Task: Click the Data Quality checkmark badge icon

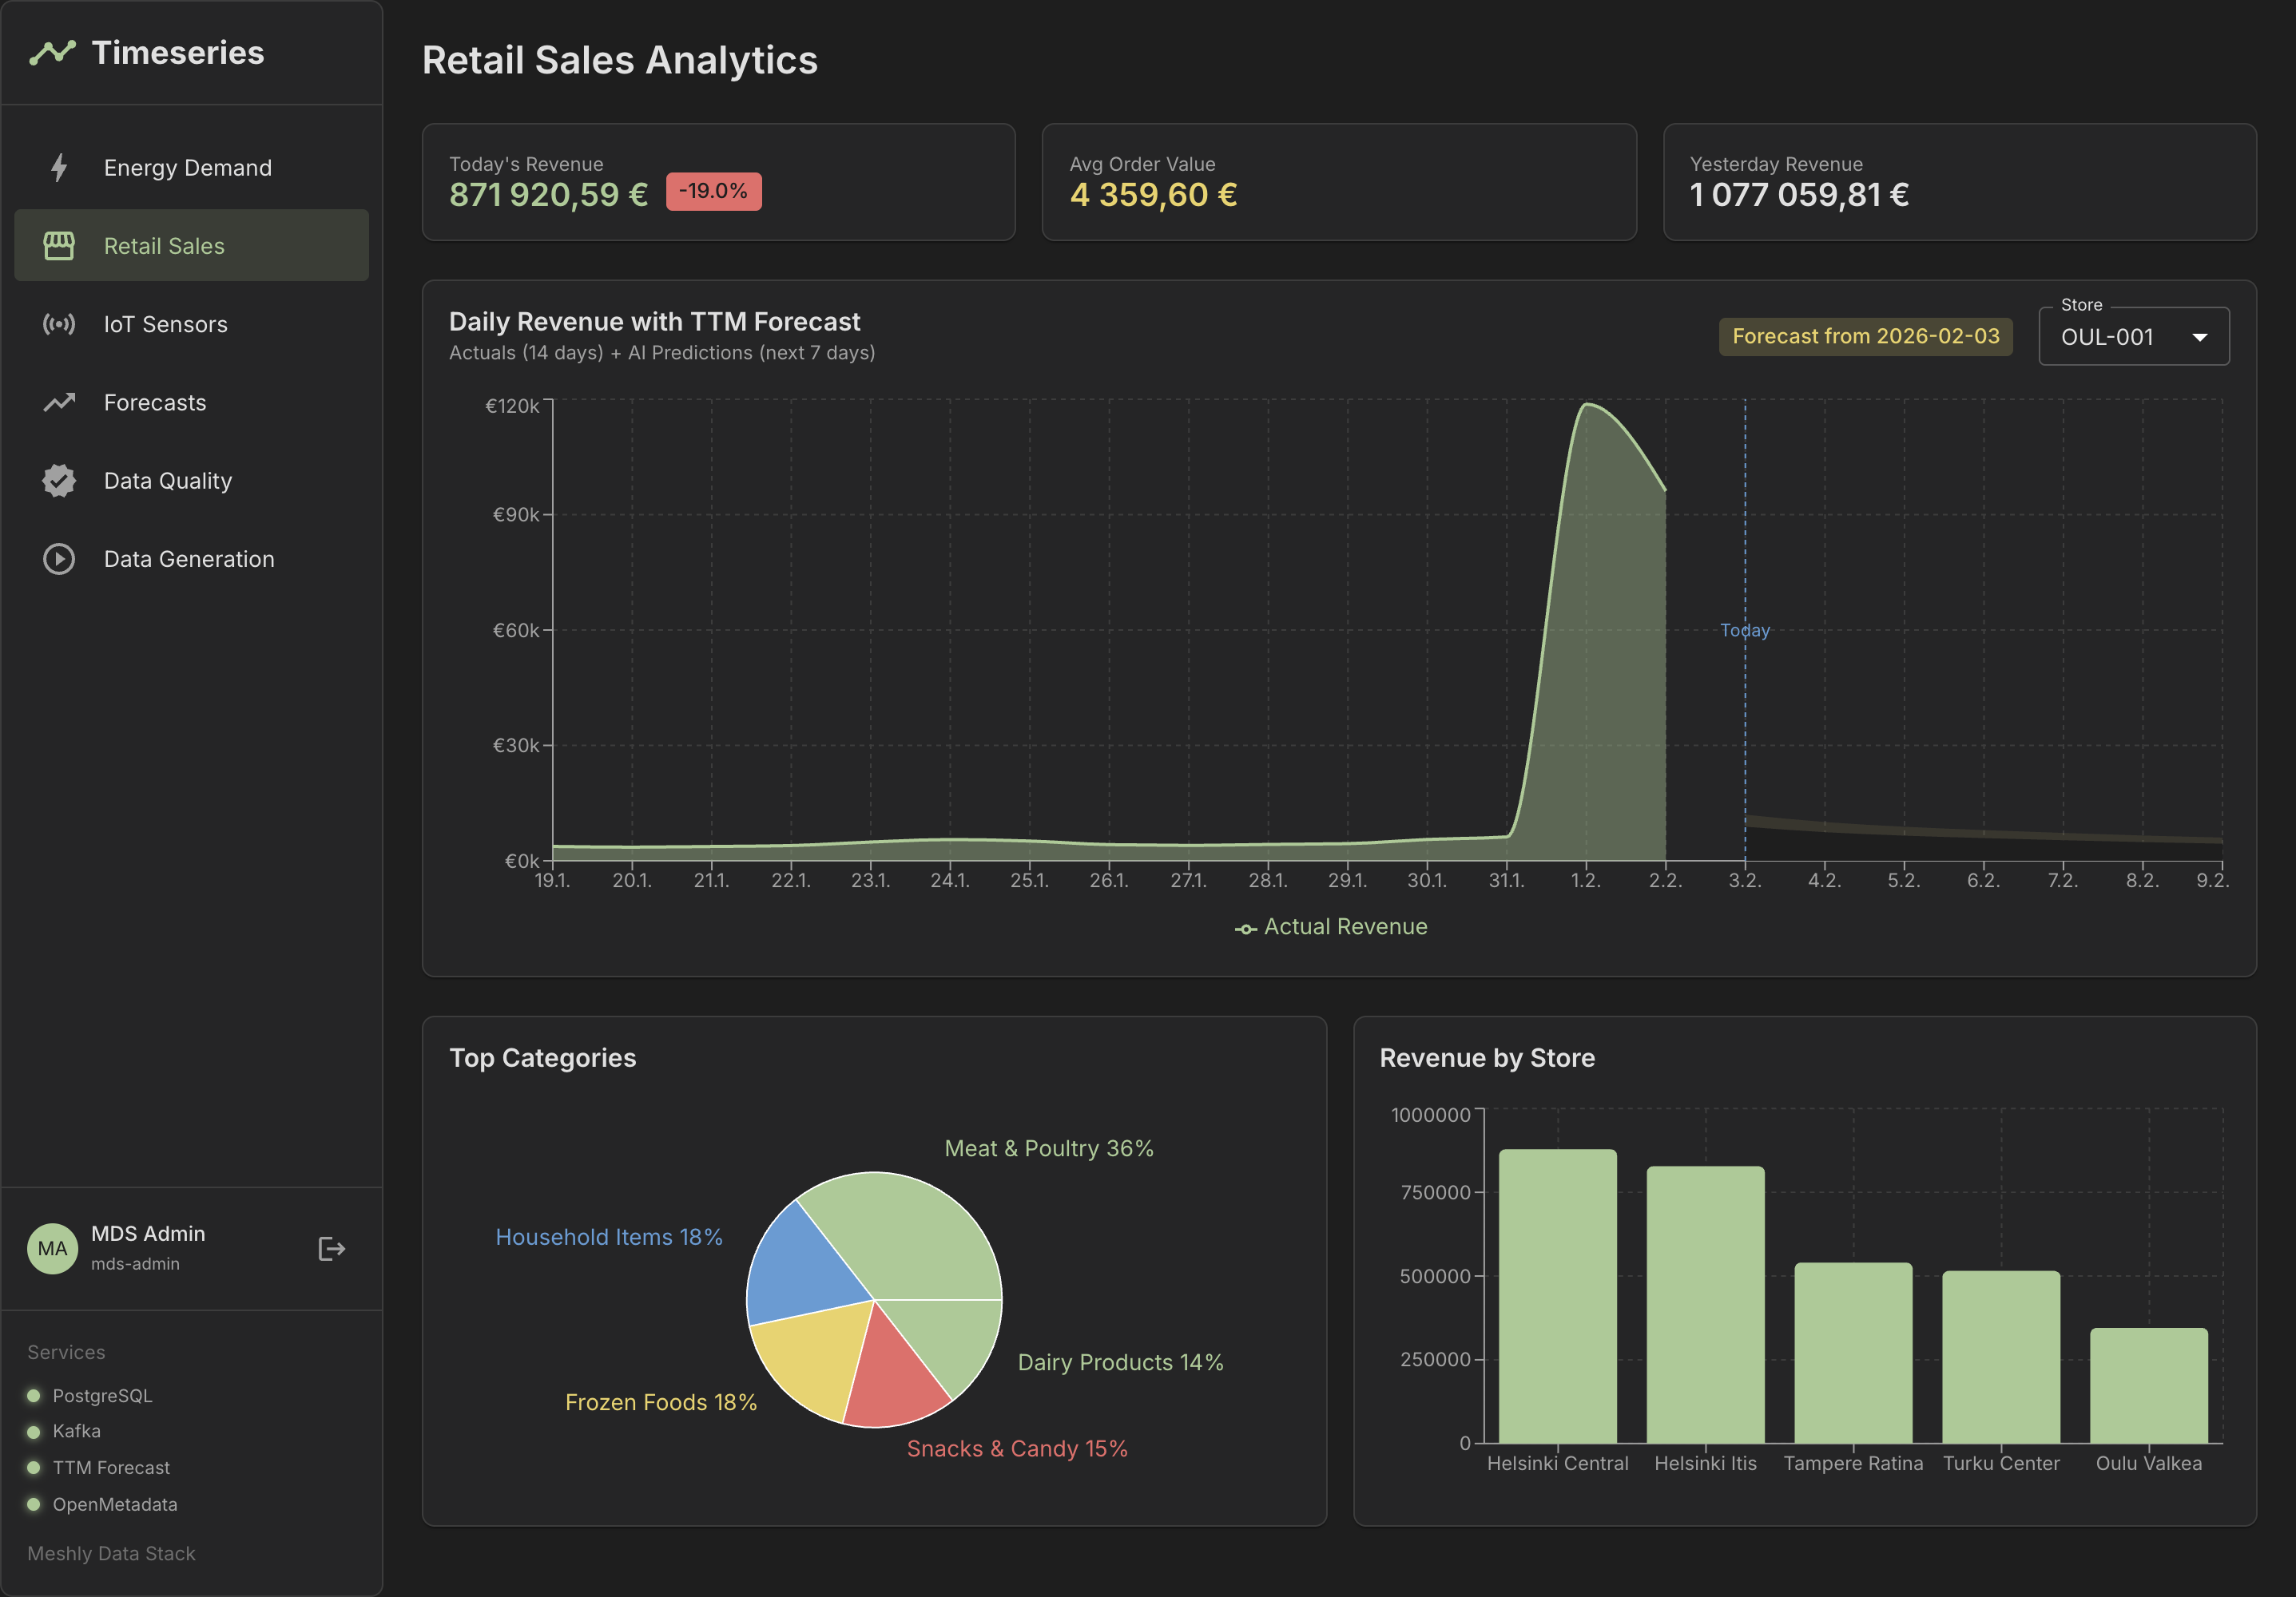Action: tap(59, 481)
